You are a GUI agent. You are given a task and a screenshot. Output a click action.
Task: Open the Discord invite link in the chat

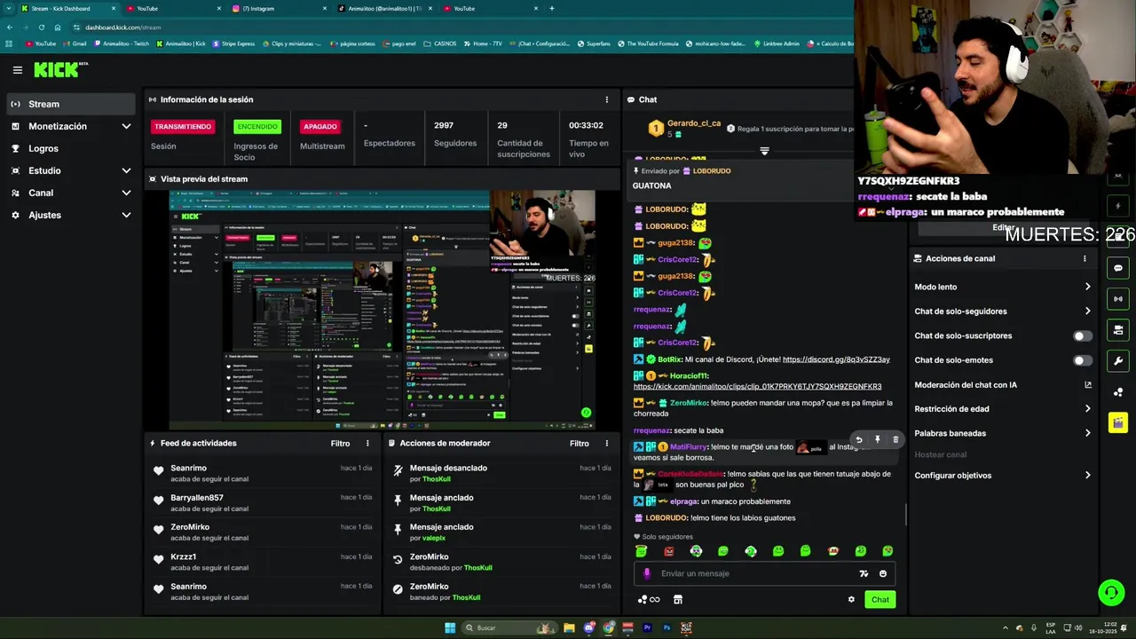click(836, 359)
